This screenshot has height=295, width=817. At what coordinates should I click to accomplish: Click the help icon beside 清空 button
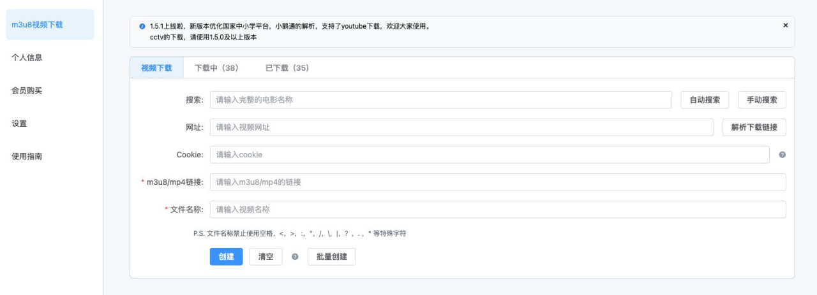tap(295, 257)
